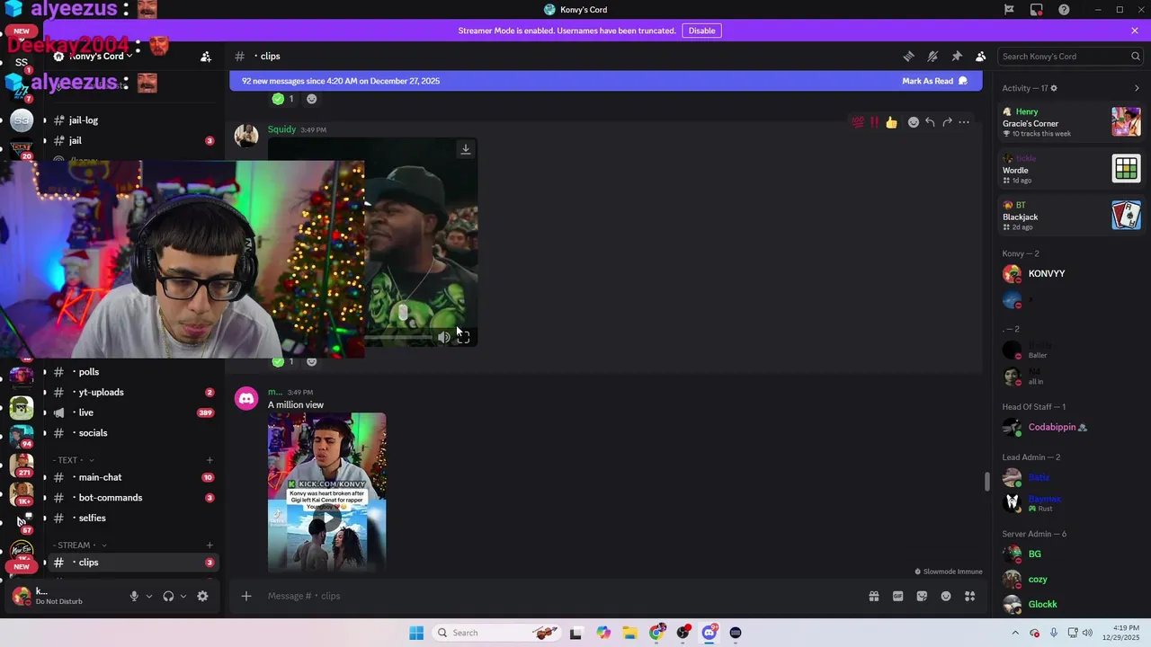The image size is (1151, 647).
Task: Collapse the TEXT category
Action: point(74,460)
